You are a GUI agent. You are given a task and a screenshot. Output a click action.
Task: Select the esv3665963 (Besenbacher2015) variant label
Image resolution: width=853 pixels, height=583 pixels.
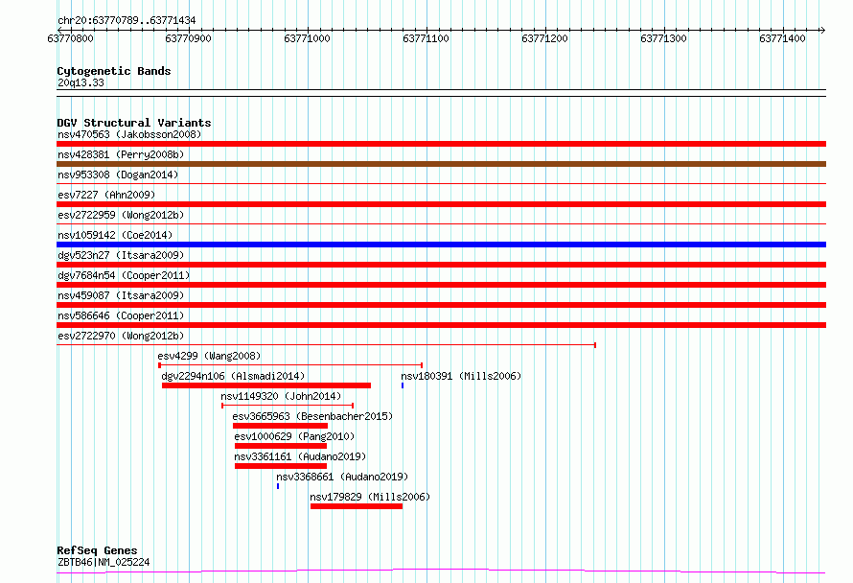click(x=312, y=416)
